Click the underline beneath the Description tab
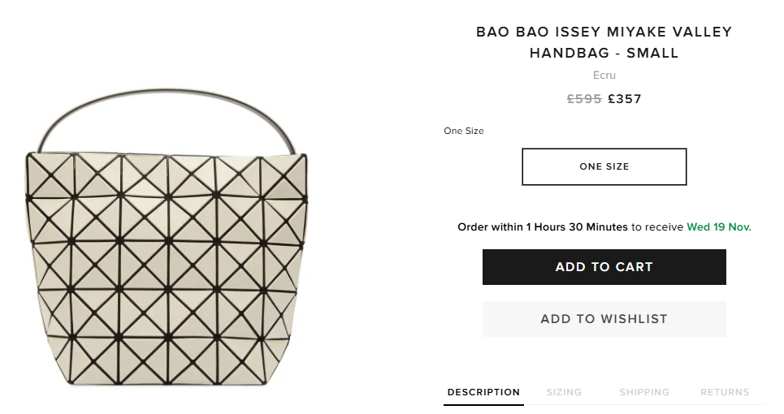 (x=483, y=403)
